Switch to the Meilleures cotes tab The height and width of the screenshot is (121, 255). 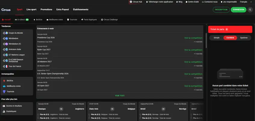point(54,19)
